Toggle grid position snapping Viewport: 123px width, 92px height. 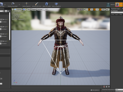[89, 9]
